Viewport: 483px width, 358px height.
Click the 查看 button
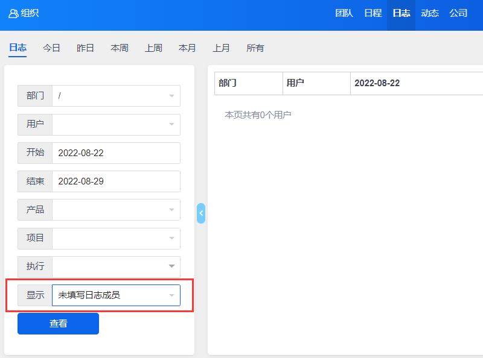coord(58,324)
